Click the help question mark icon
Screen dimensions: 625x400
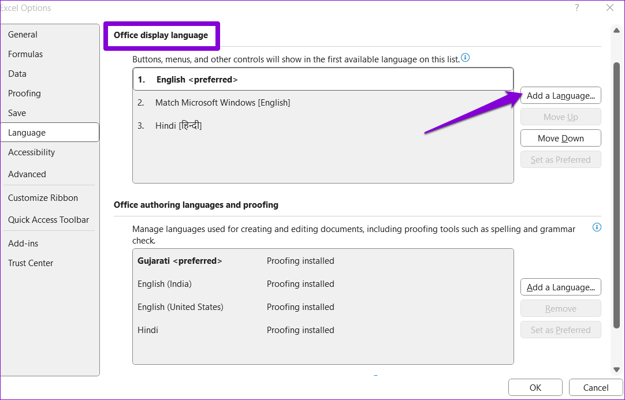click(x=576, y=8)
